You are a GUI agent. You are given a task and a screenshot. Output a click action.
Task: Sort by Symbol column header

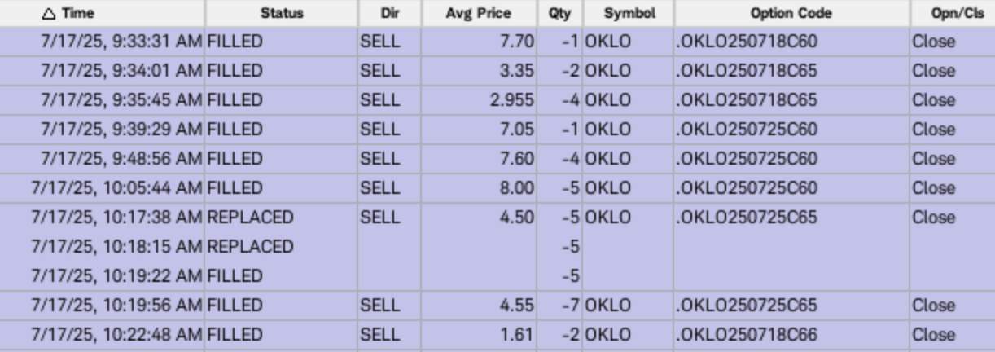(627, 13)
